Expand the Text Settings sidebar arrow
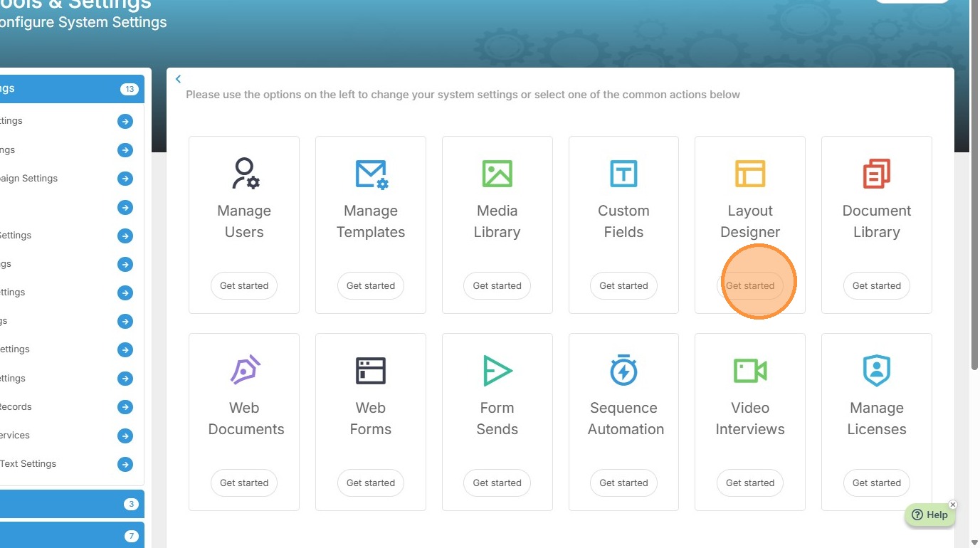 (x=125, y=464)
